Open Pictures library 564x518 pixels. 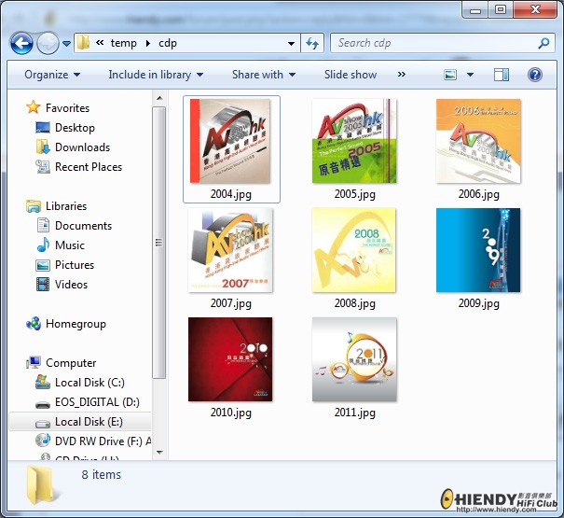(x=75, y=265)
